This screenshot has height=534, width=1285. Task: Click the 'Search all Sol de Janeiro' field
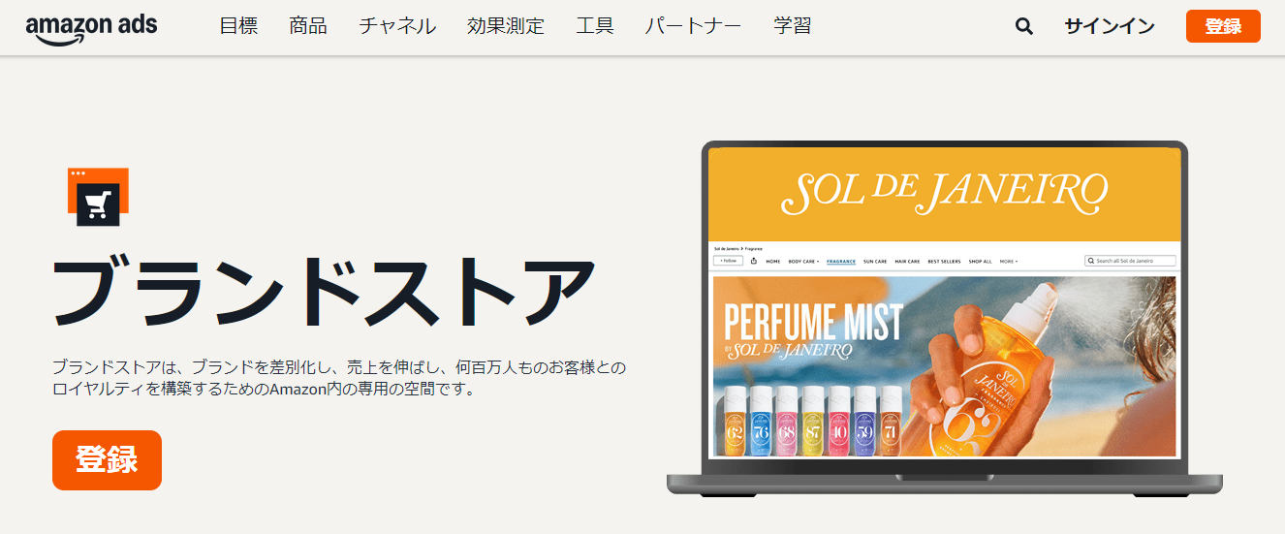[1130, 261]
